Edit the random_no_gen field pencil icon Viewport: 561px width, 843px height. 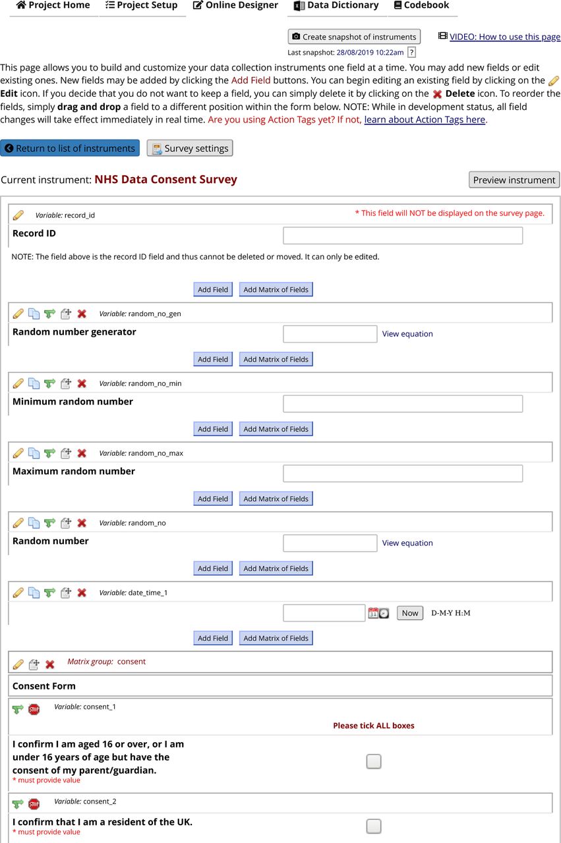coord(18,313)
